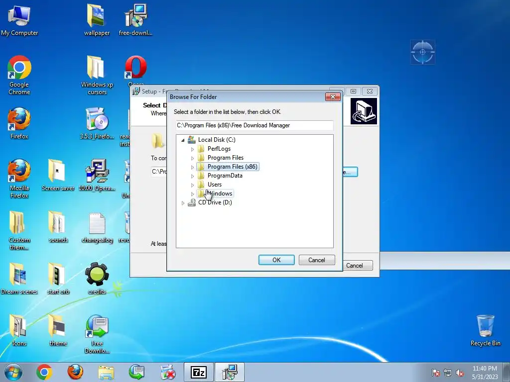Select CD Drive (D:) in tree
This screenshot has height=382, width=510.
point(215,202)
